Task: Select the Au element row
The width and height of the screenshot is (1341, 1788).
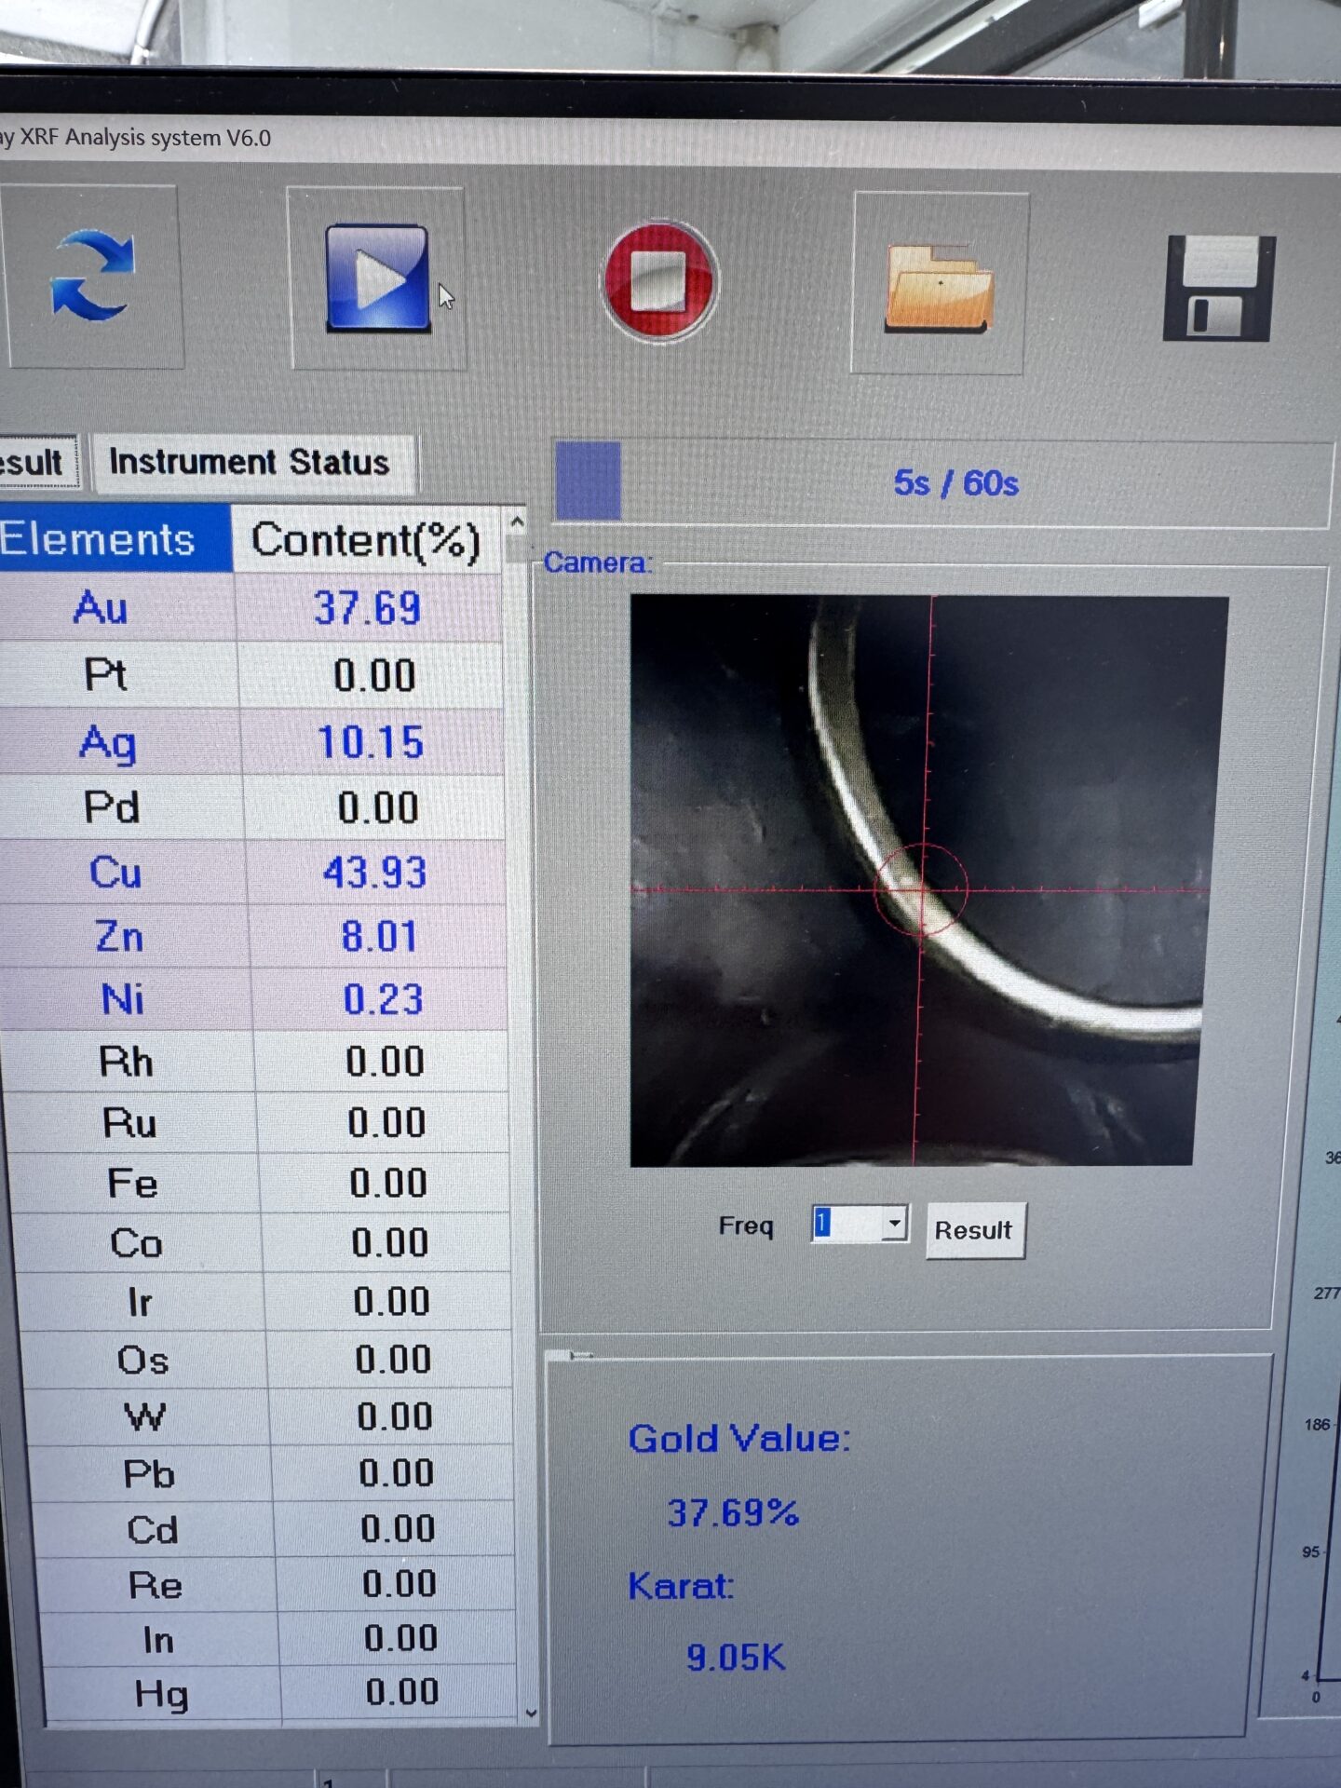Action: point(251,607)
